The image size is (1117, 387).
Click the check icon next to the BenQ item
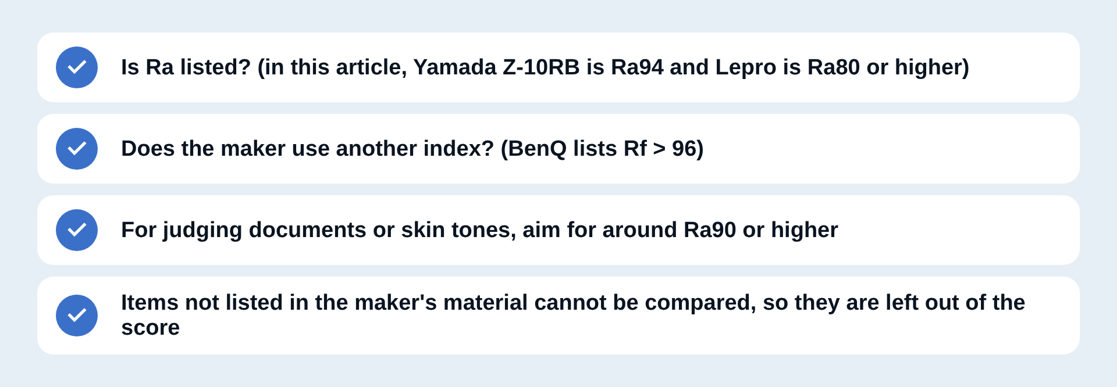tap(77, 149)
